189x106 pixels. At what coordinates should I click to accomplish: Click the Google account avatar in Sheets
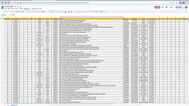pyautogui.click(x=186, y=7)
